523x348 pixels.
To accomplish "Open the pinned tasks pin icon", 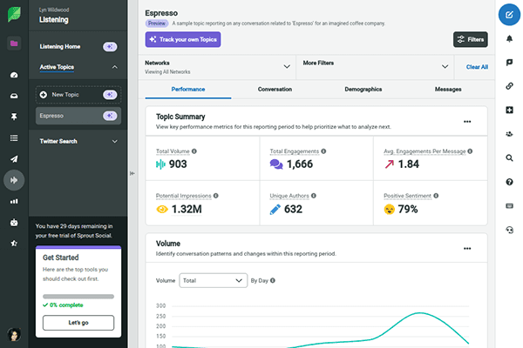I will click(x=14, y=117).
